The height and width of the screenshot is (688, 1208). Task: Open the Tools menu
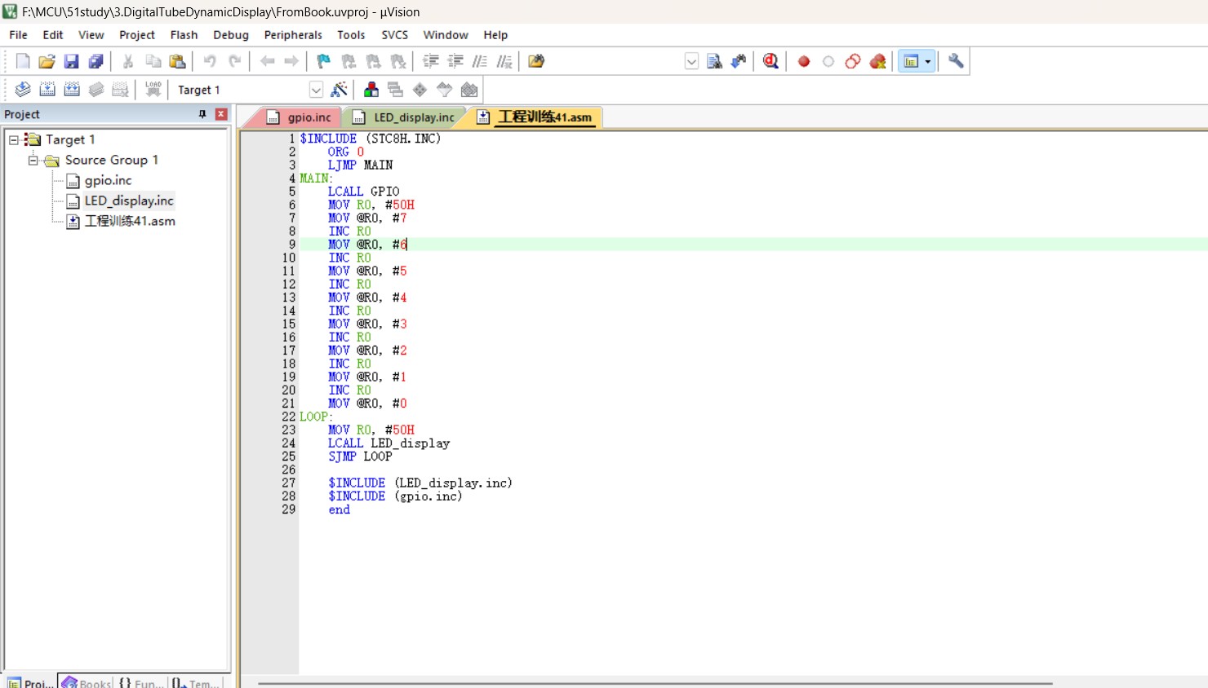(x=351, y=35)
